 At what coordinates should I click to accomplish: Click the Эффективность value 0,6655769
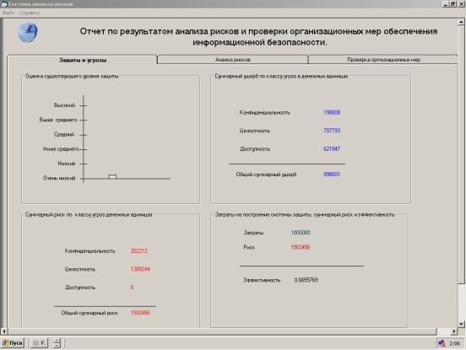pyautogui.click(x=306, y=280)
